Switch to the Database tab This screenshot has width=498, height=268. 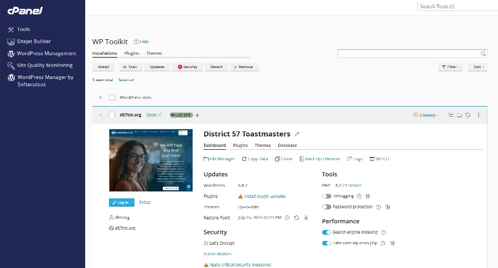(x=287, y=145)
